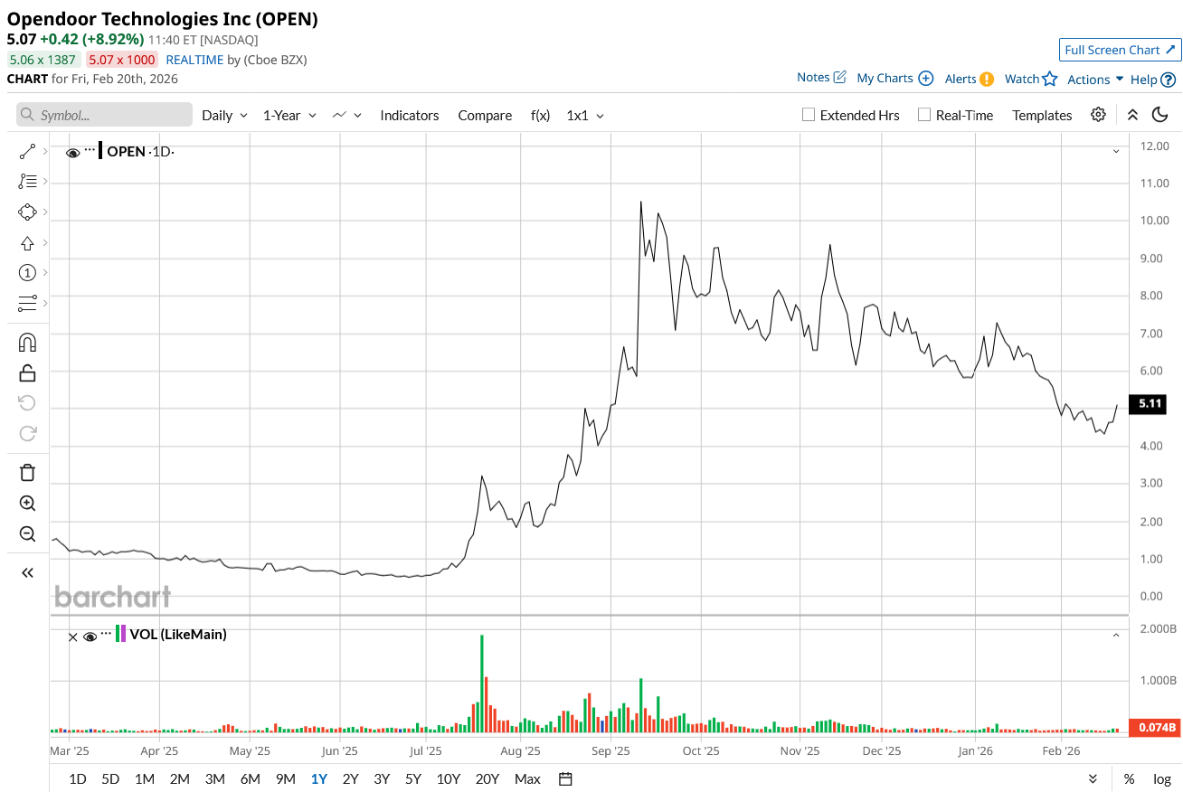Click the Help question mark icon
The image size is (1183, 792).
(x=1169, y=80)
